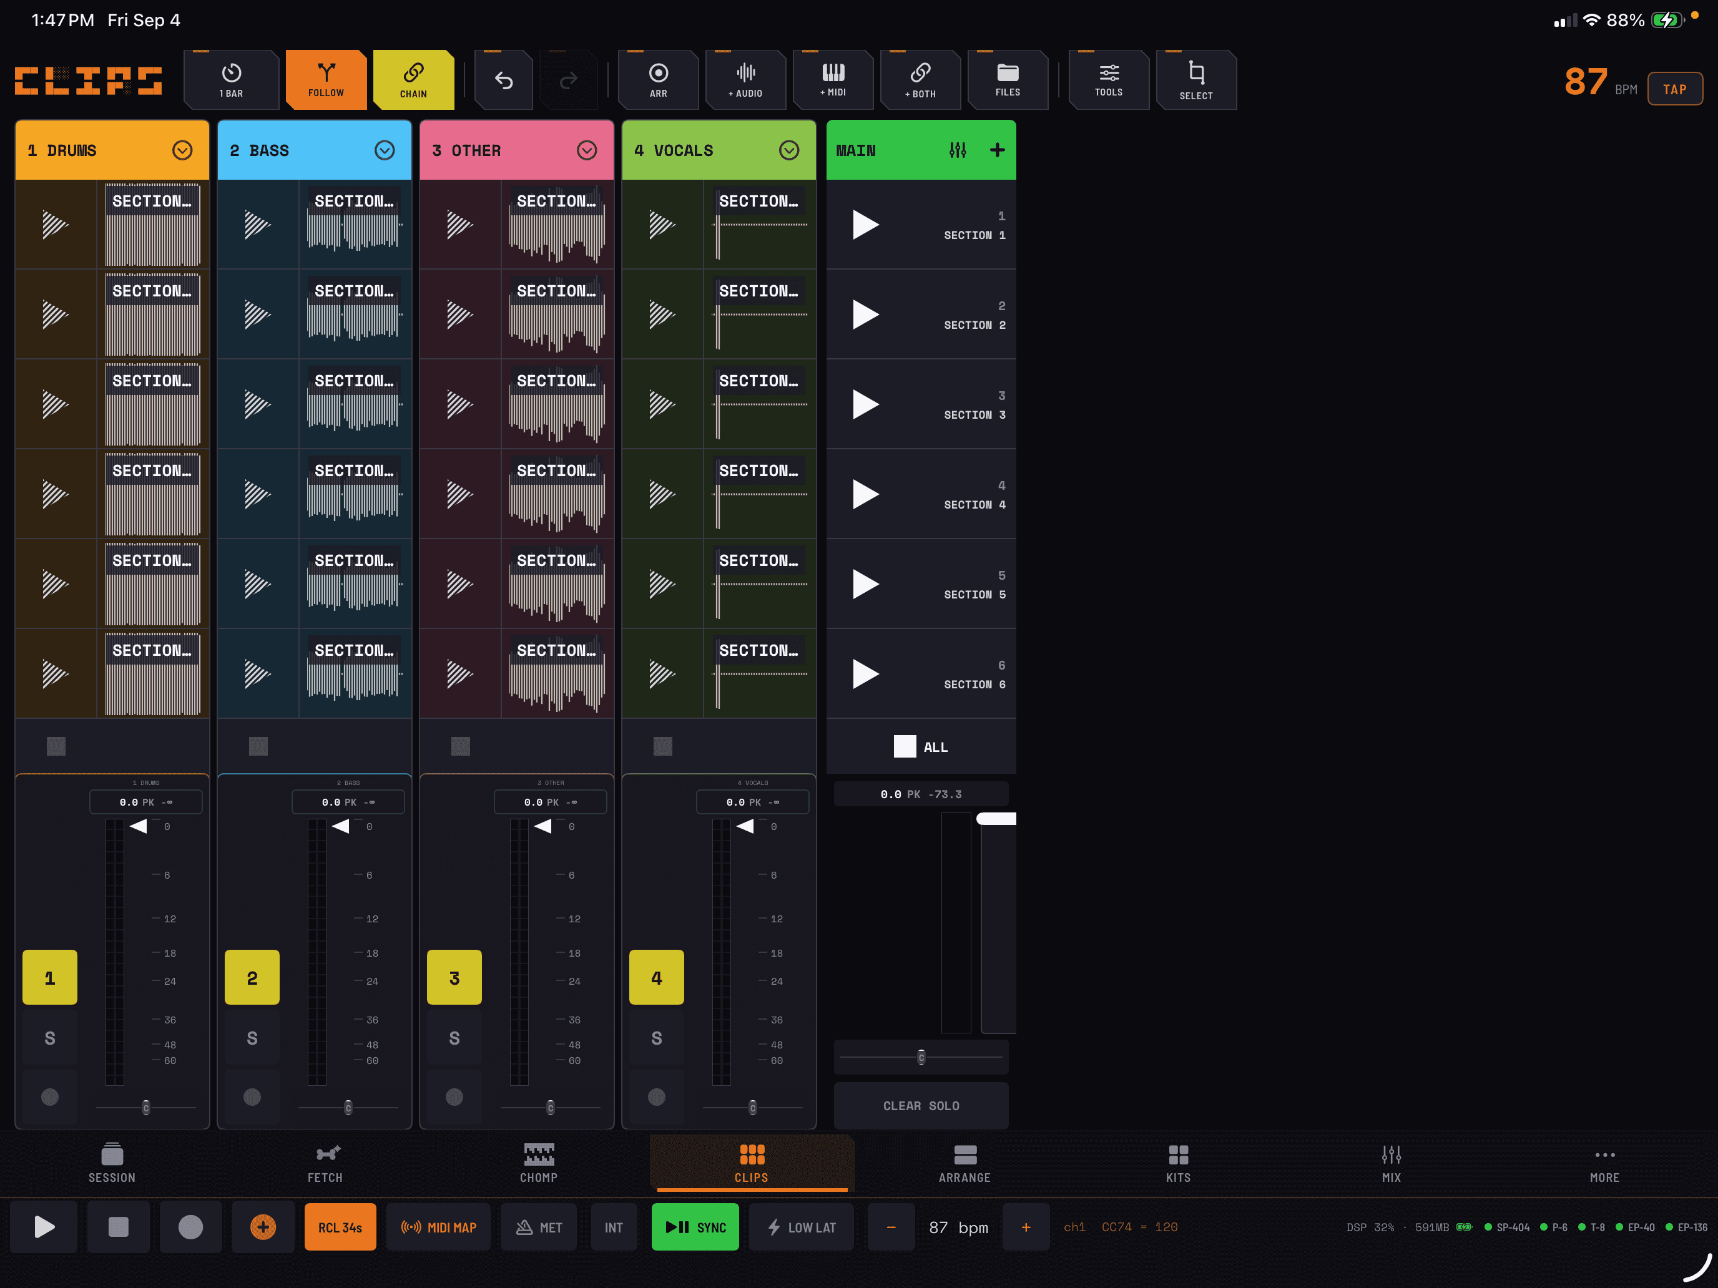Toggle mute button 4 for Vocals
Image resolution: width=1718 pixels, height=1288 pixels.
[x=656, y=977]
